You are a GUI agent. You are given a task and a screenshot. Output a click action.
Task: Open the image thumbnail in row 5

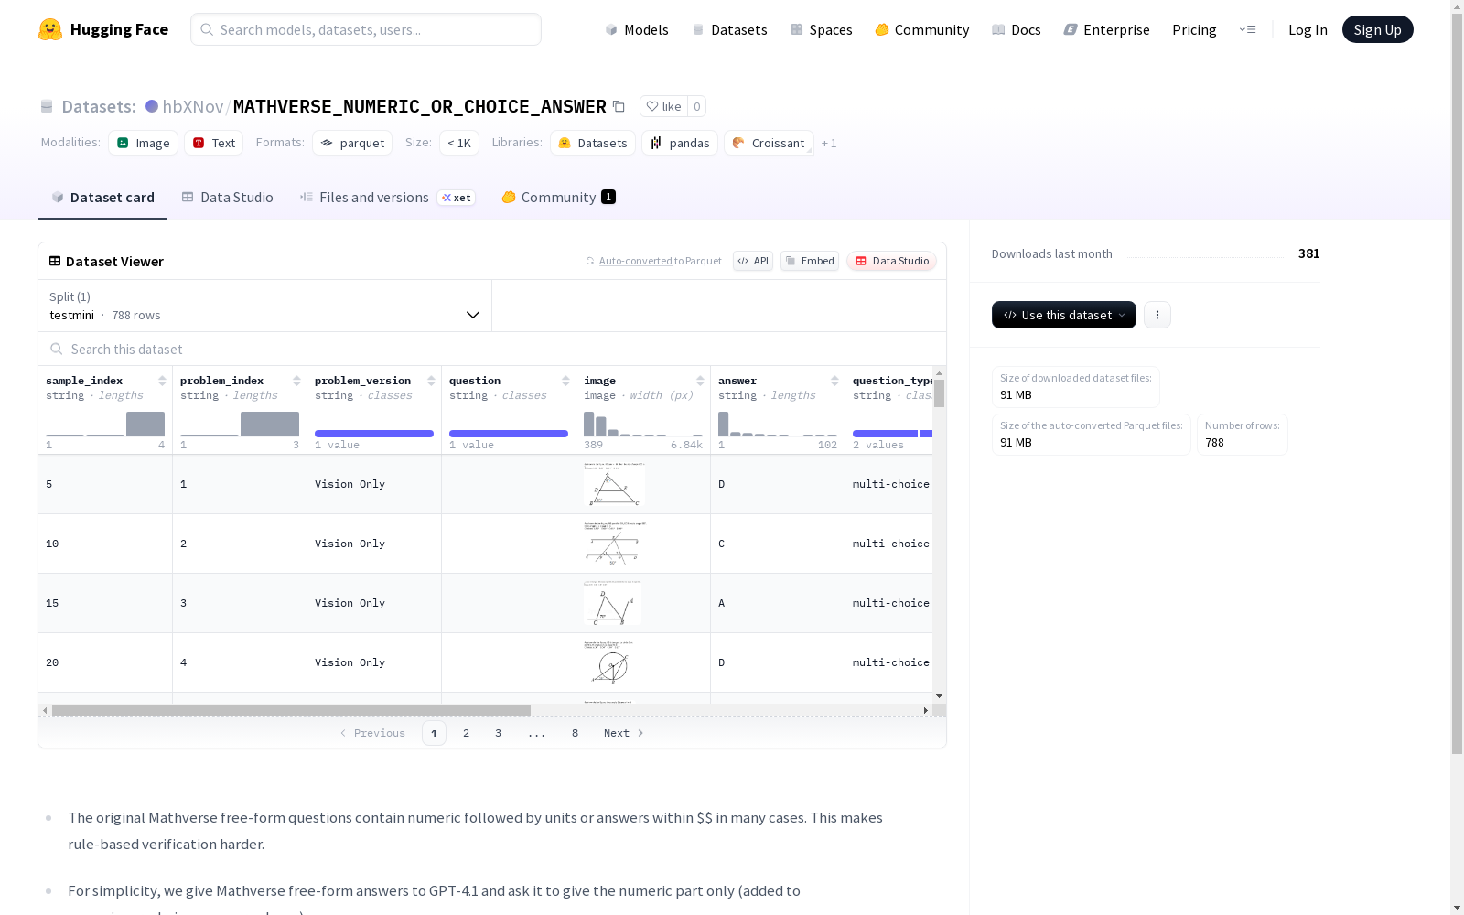point(615,484)
